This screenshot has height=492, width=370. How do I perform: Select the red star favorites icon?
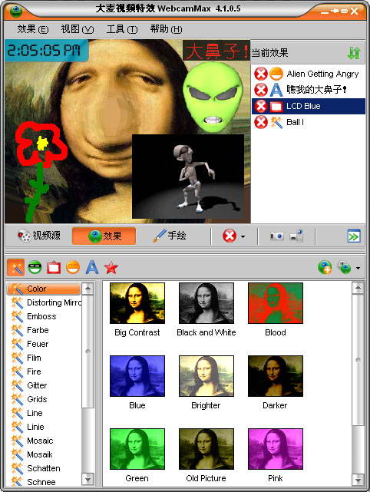pyautogui.click(x=111, y=268)
